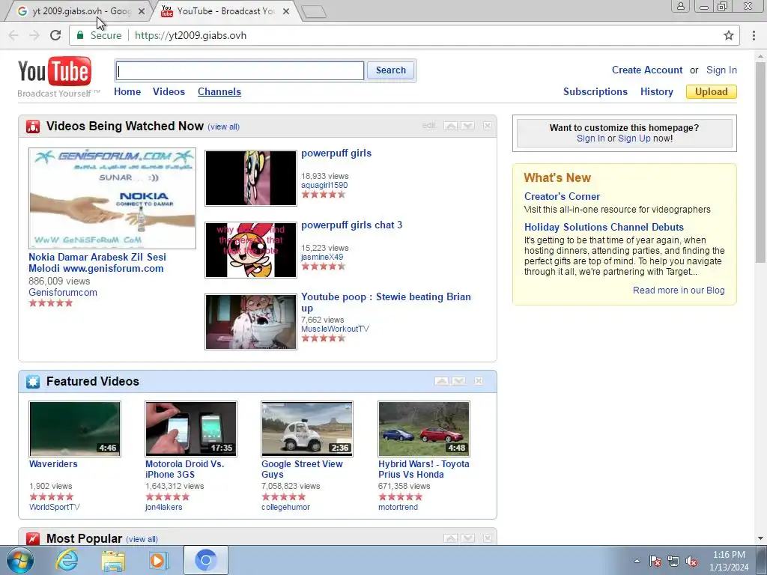Click the muted volume tray icon
This screenshot has height=575, width=767.
691,562
